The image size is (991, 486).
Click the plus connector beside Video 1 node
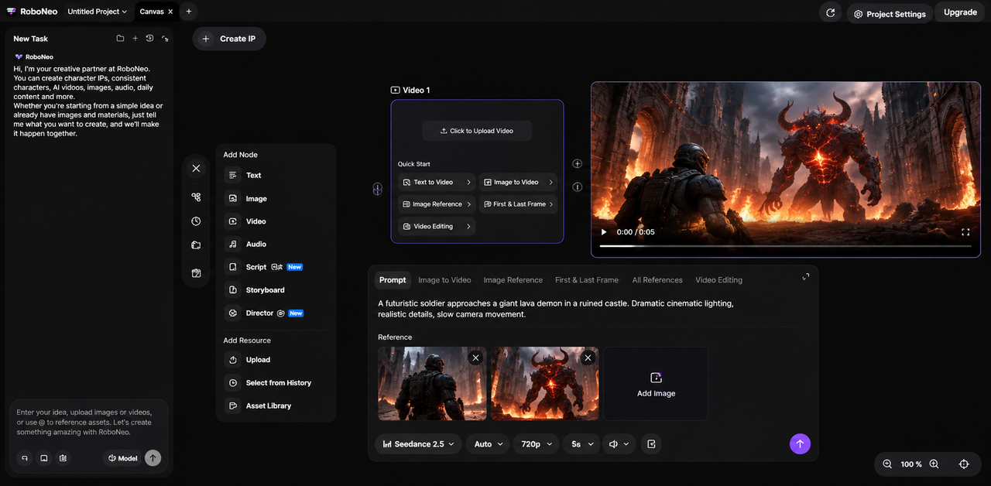[577, 164]
